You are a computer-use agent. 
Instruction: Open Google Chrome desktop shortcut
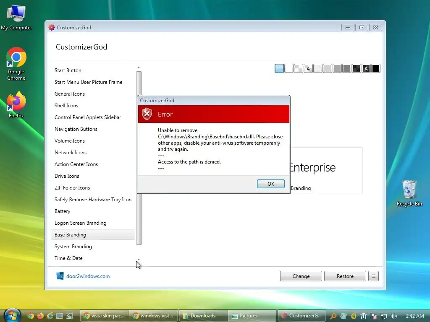tap(16, 64)
